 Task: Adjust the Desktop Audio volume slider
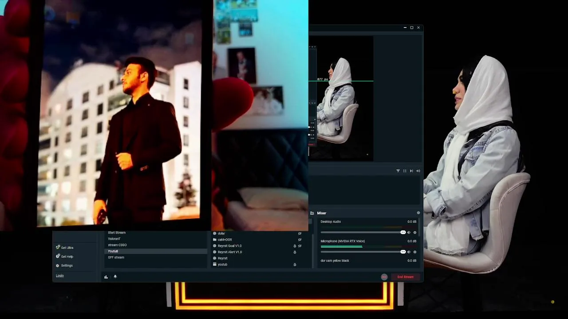pos(363,233)
